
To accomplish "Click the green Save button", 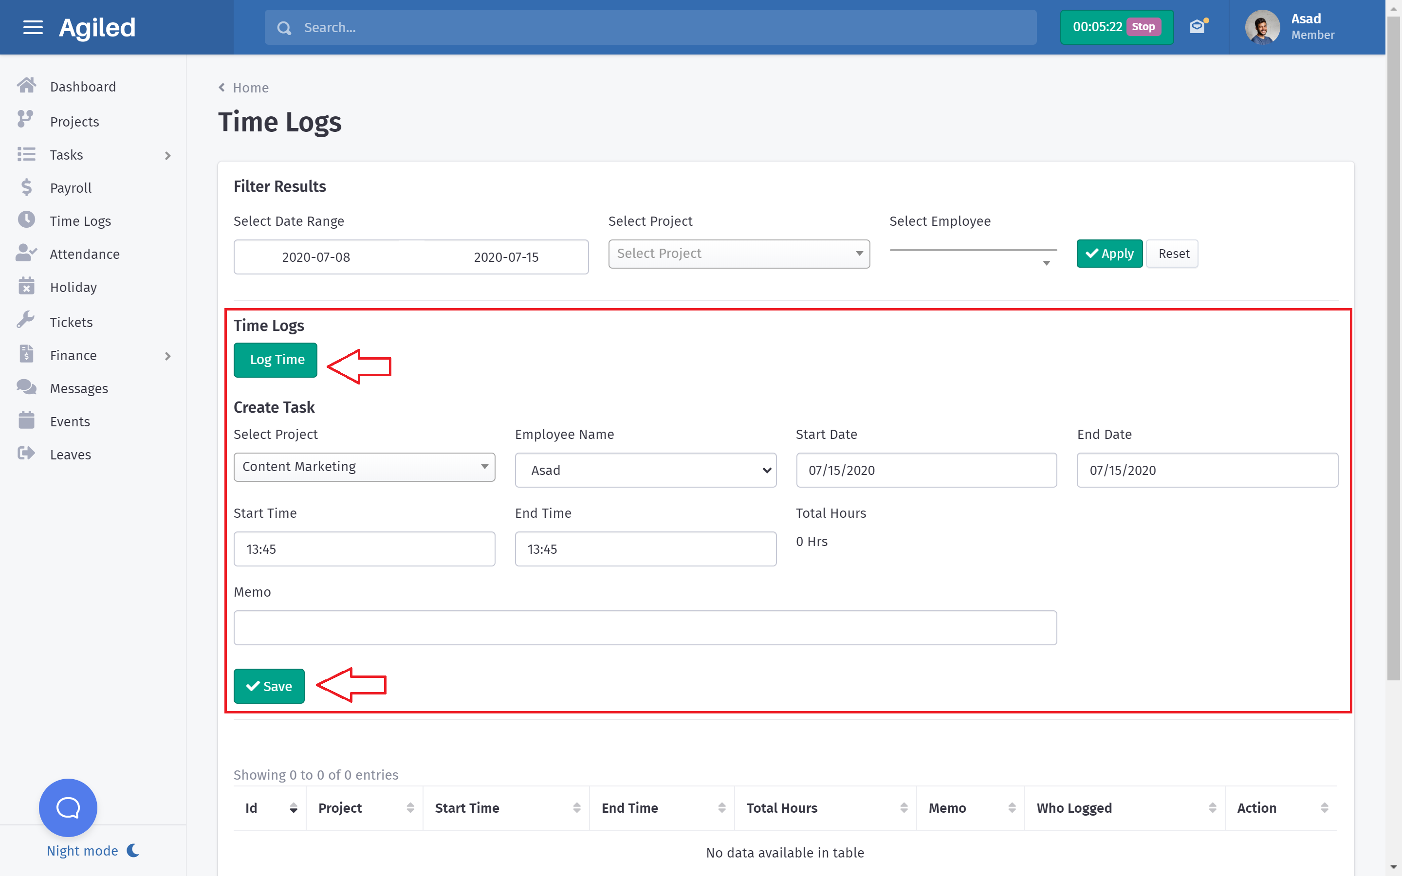I will point(269,686).
